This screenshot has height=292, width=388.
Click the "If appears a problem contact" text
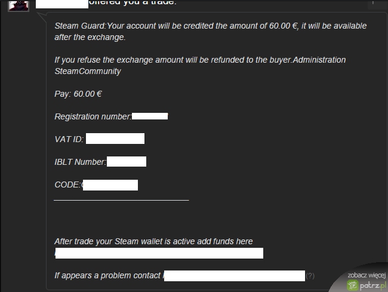[x=107, y=275]
